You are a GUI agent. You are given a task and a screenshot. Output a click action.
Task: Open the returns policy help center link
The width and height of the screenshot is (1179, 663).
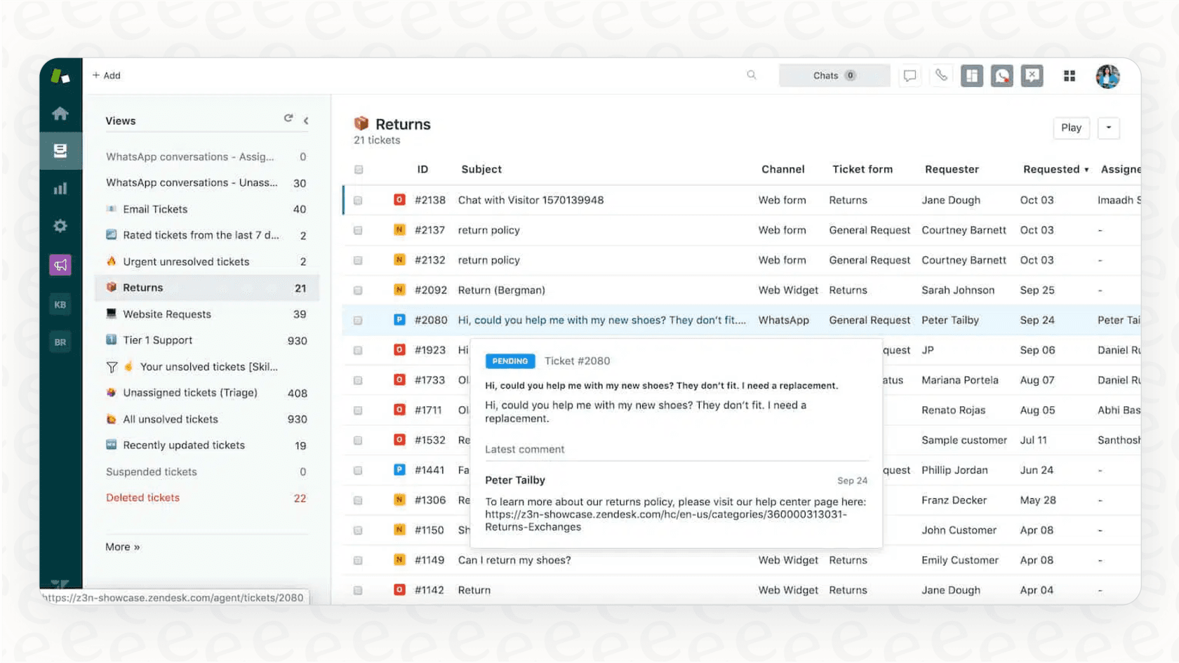(665, 514)
